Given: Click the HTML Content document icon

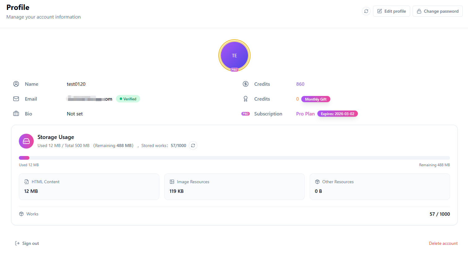Looking at the screenshot, I should pos(26,181).
